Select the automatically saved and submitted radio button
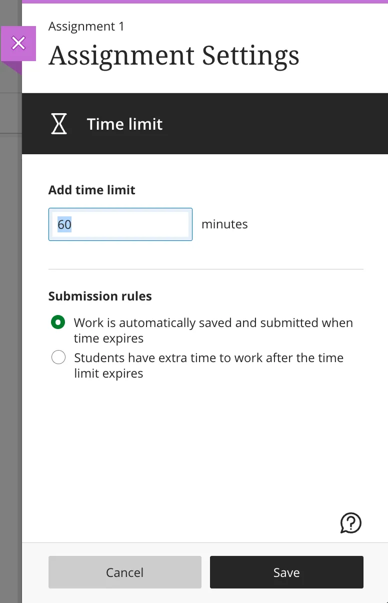 click(58, 323)
